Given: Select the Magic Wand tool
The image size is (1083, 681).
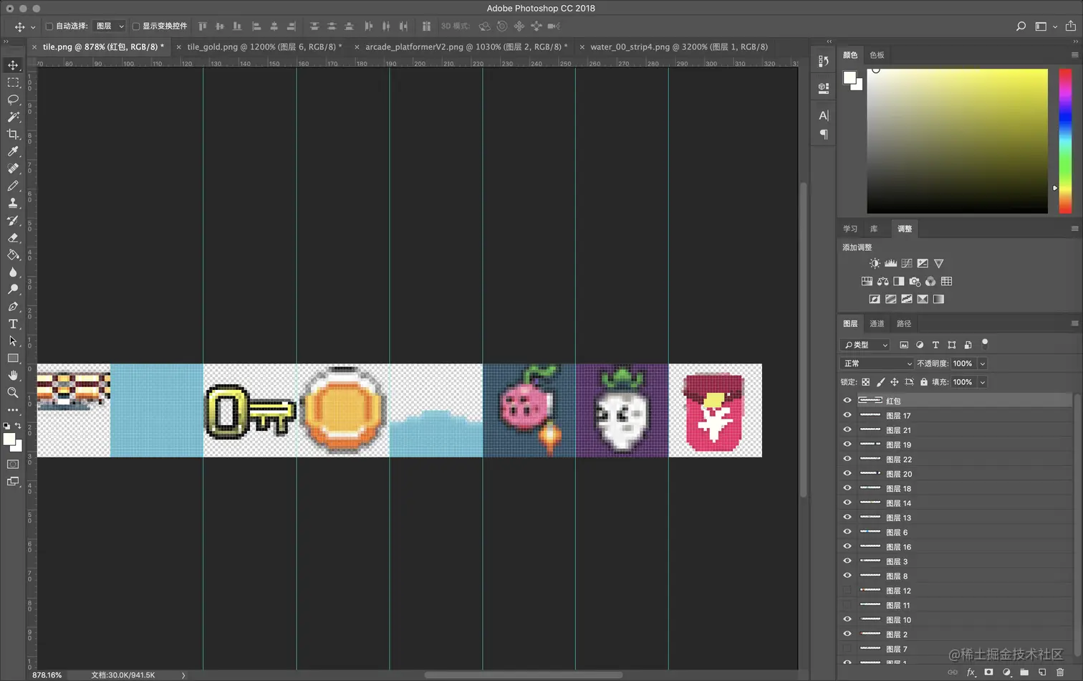Looking at the screenshot, I should [13, 117].
